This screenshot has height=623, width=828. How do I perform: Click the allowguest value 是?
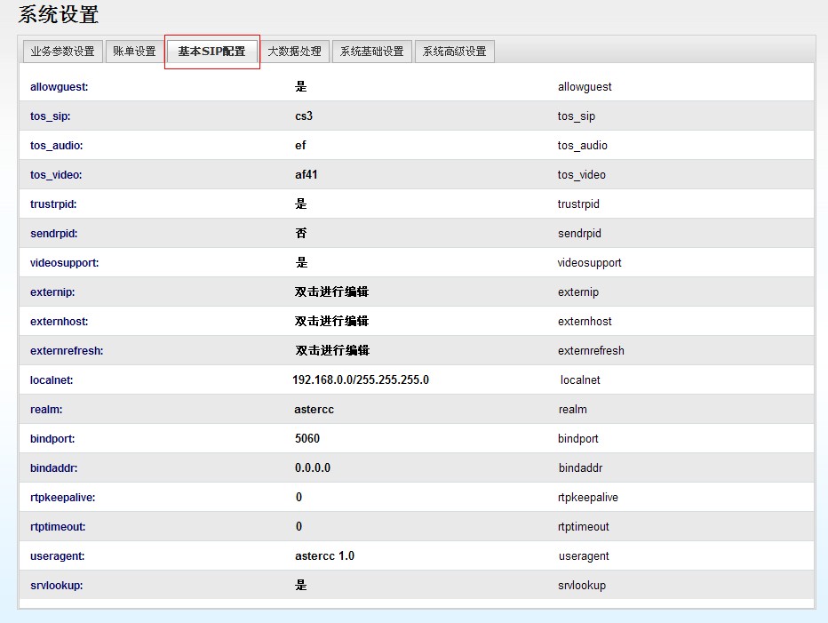coord(301,87)
